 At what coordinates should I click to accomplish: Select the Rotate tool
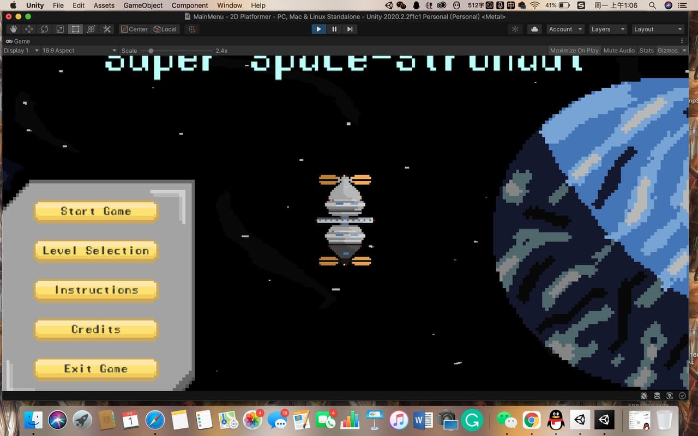45,29
